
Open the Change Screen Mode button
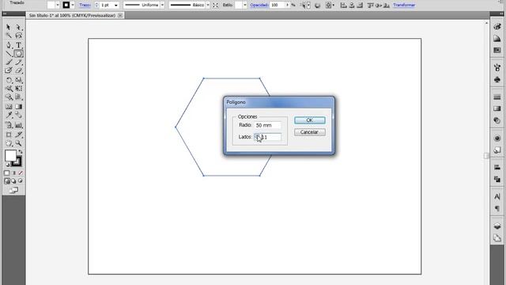click(x=13, y=190)
